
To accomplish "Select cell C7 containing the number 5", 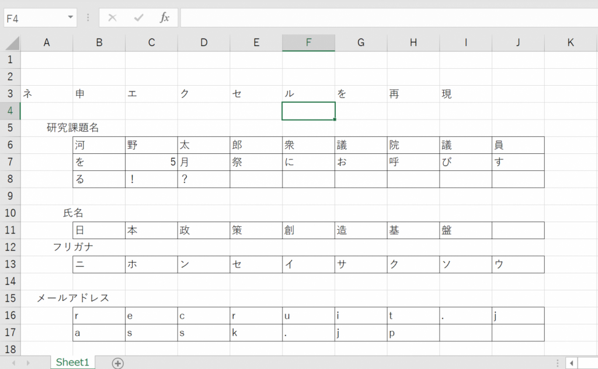I will click(x=151, y=162).
